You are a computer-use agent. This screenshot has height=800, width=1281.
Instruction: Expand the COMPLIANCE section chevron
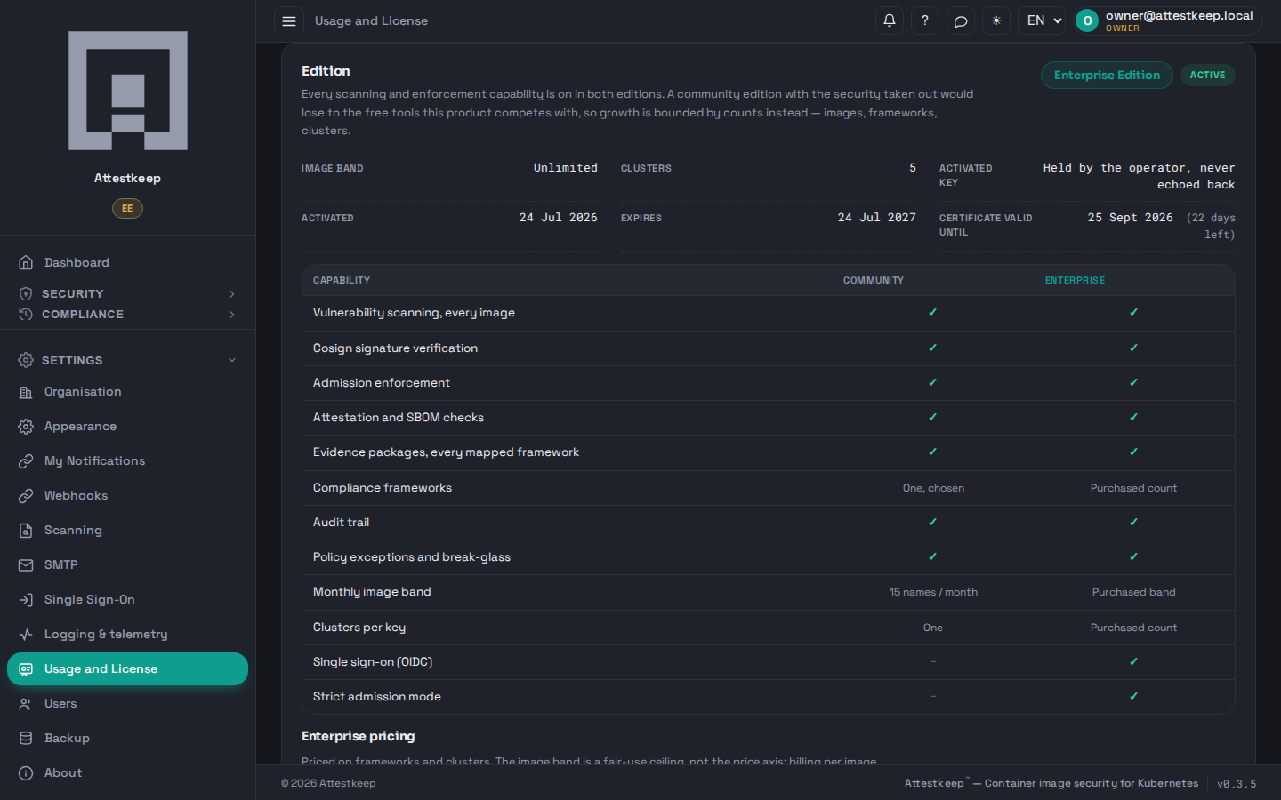(232, 315)
